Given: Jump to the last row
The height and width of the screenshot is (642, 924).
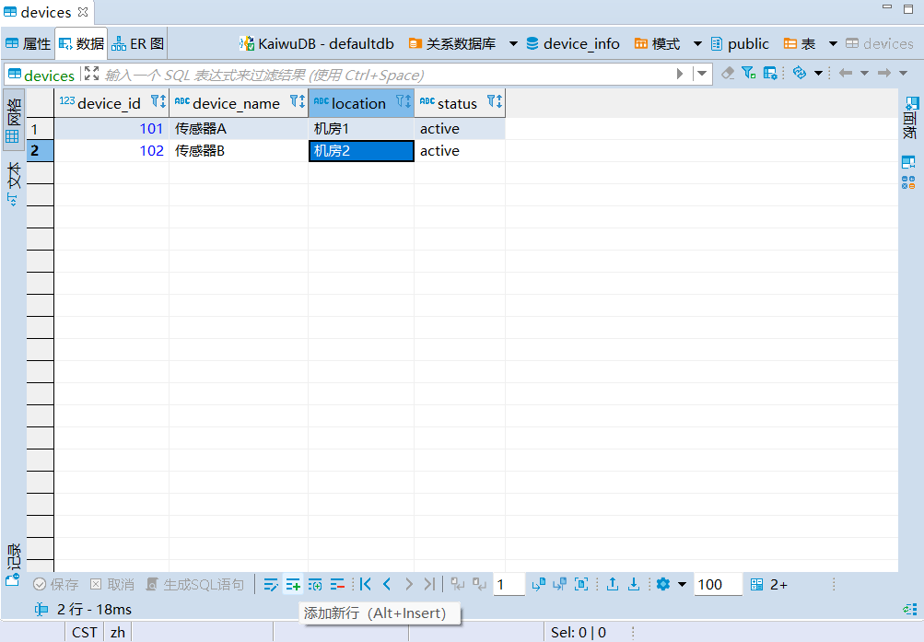Looking at the screenshot, I should [429, 585].
